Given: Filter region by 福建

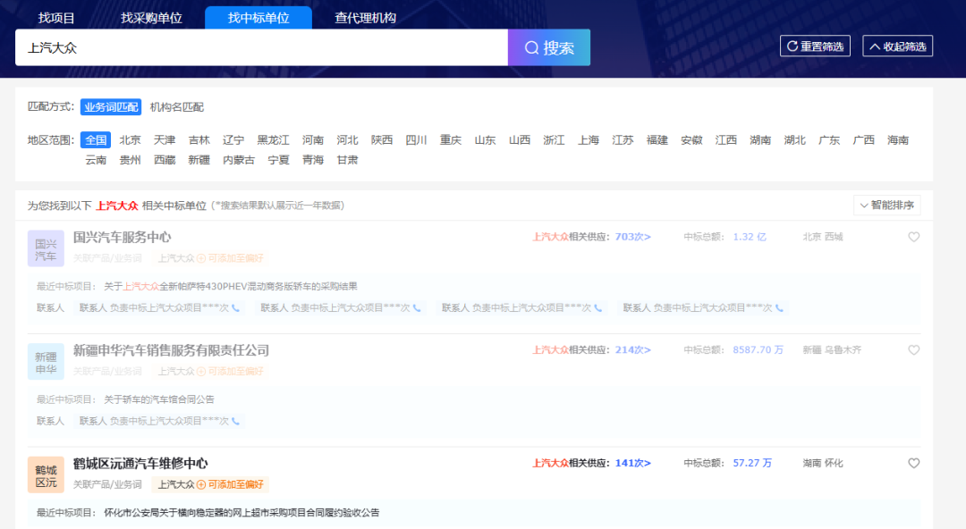Looking at the screenshot, I should [657, 139].
